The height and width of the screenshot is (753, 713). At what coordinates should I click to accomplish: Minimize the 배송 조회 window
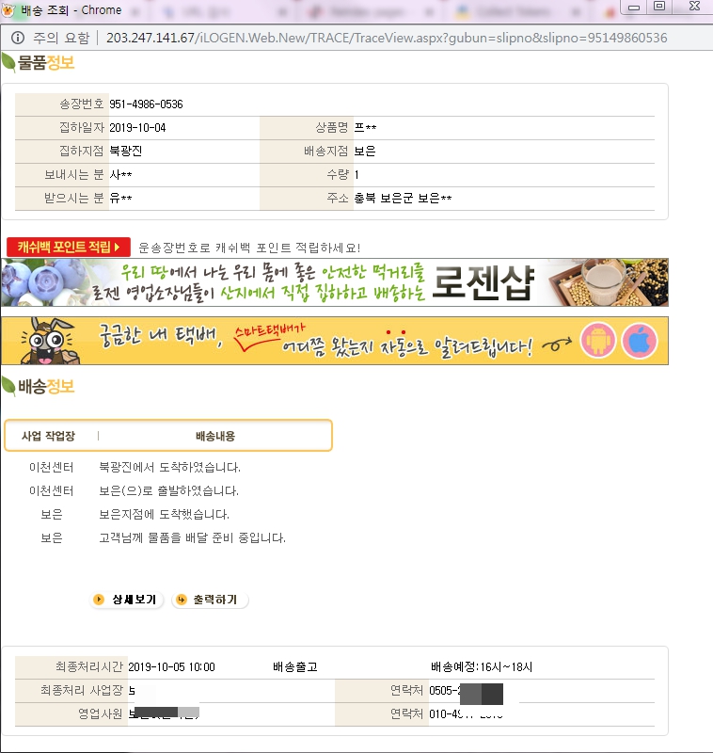(x=630, y=7)
